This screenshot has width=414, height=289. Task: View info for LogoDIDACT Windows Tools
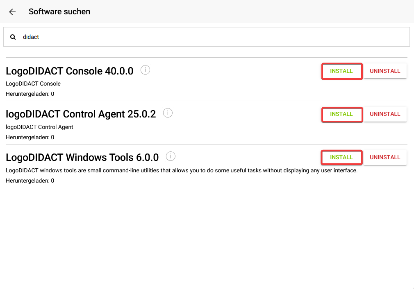tap(171, 156)
